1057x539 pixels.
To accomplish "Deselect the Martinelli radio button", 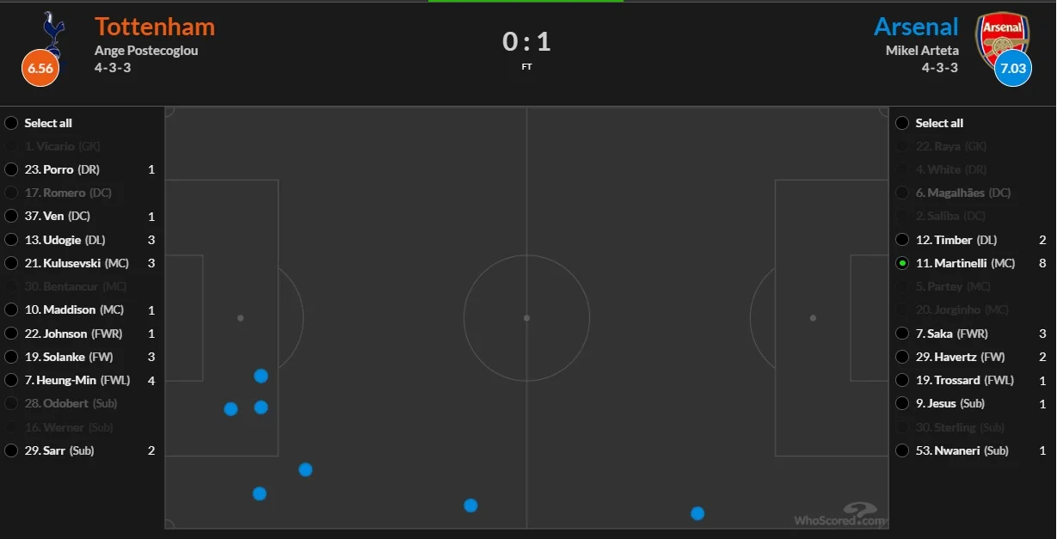I will point(902,263).
